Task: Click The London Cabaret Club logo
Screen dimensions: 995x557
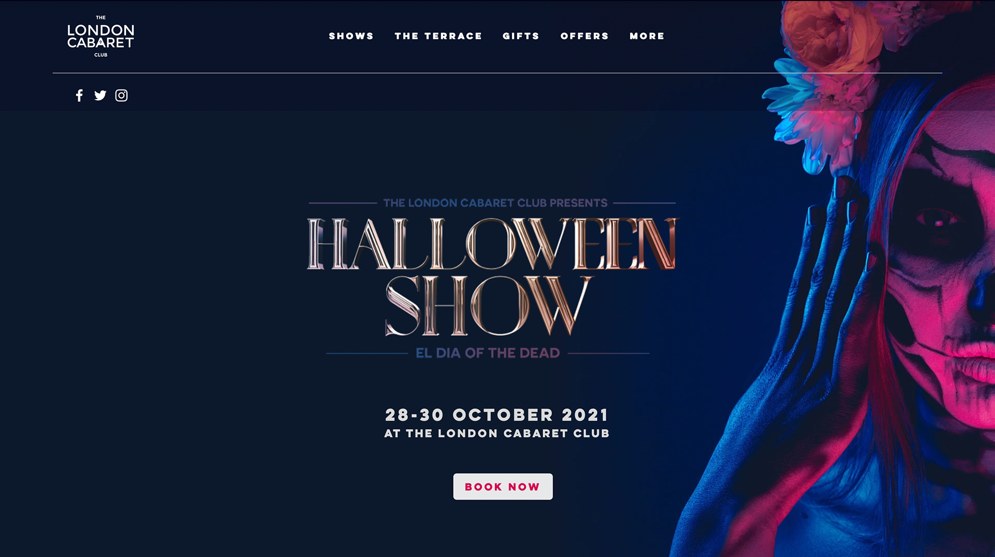Action: [101, 36]
